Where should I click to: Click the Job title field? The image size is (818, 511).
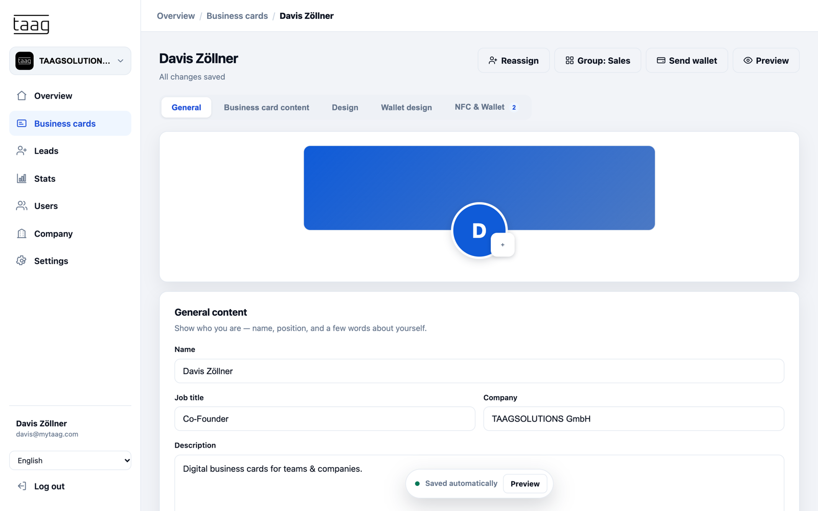click(325, 419)
